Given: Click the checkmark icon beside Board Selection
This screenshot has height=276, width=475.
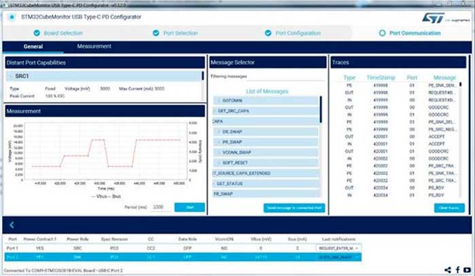Looking at the screenshot, I should tap(38, 33).
